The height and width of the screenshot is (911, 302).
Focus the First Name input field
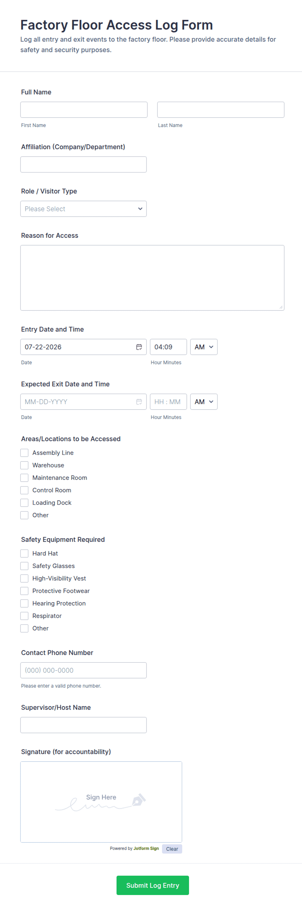point(84,110)
